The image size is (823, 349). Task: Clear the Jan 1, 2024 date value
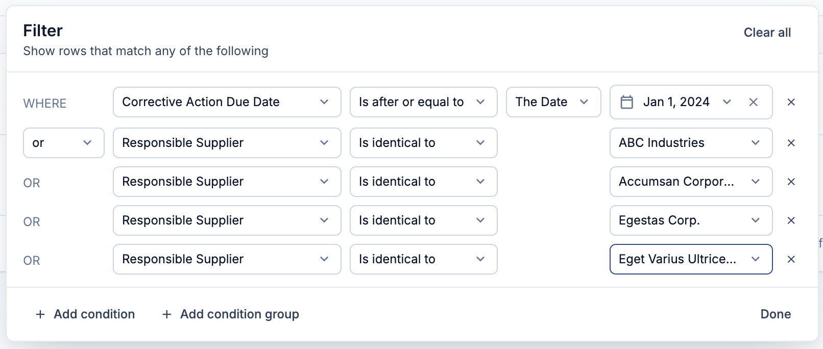click(x=753, y=102)
